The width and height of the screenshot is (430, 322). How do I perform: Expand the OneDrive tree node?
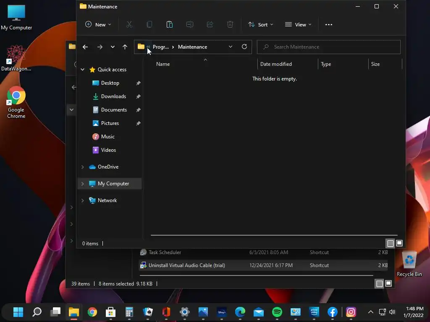[x=83, y=167]
